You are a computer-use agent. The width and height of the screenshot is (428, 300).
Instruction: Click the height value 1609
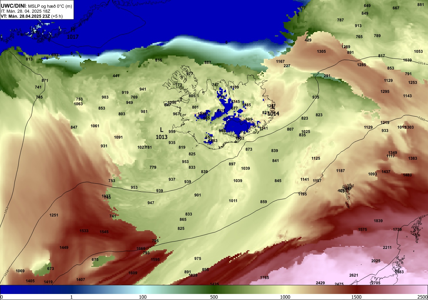coord(133,273)
